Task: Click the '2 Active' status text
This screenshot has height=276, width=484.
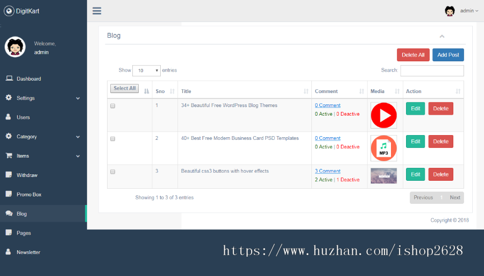Action: pyautogui.click(x=324, y=180)
